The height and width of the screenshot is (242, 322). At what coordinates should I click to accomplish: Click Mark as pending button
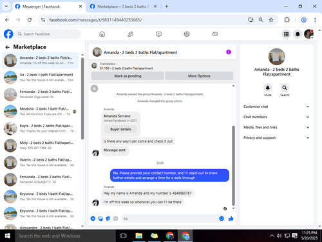point(128,76)
